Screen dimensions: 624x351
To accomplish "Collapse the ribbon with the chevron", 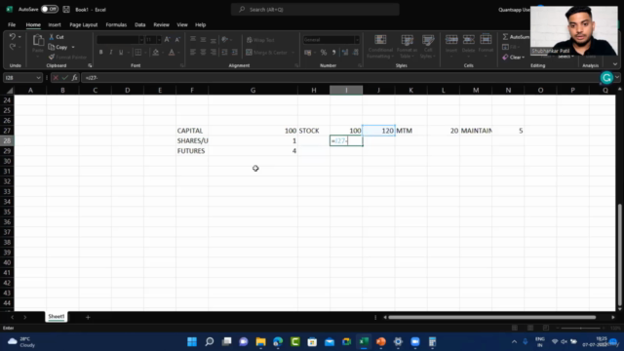I will pyautogui.click(x=615, y=64).
